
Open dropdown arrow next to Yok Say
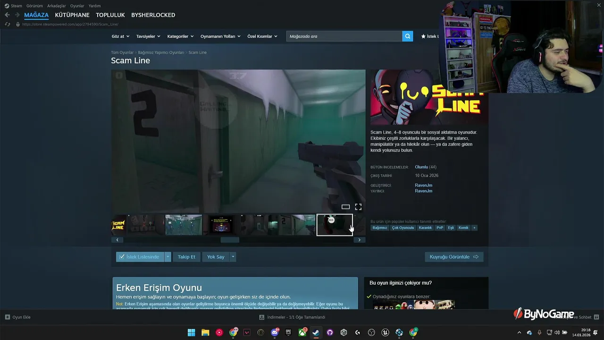233,257
